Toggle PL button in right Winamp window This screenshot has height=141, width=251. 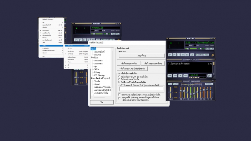[212, 49]
